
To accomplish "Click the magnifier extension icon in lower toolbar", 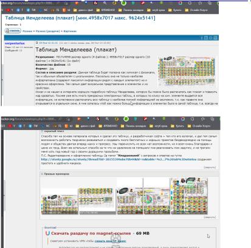I will [x=107, y=119].
